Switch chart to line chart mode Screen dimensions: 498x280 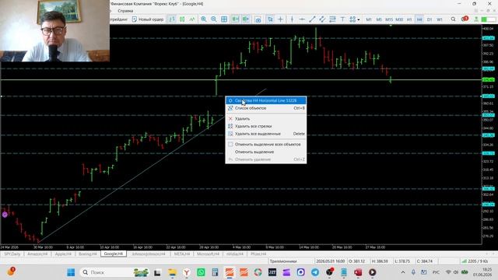192,19
